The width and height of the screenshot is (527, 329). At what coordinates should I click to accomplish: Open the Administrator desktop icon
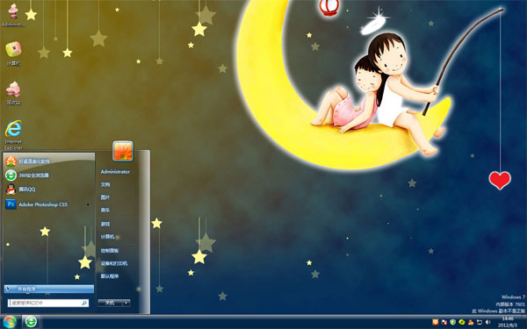point(13,15)
